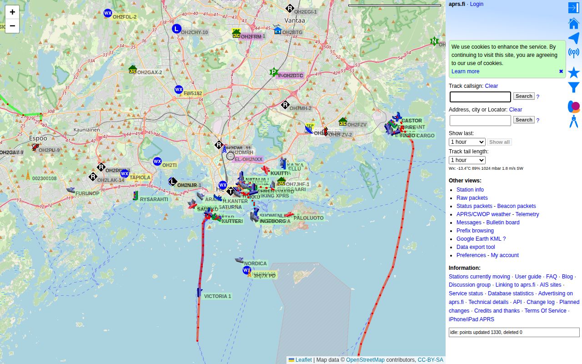This screenshot has height=364, width=582.
Task: Click the star favorites icon in the sidebar
Action: pyautogui.click(x=573, y=72)
